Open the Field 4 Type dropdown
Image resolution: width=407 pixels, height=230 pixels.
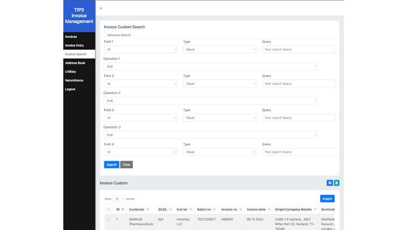219,152
